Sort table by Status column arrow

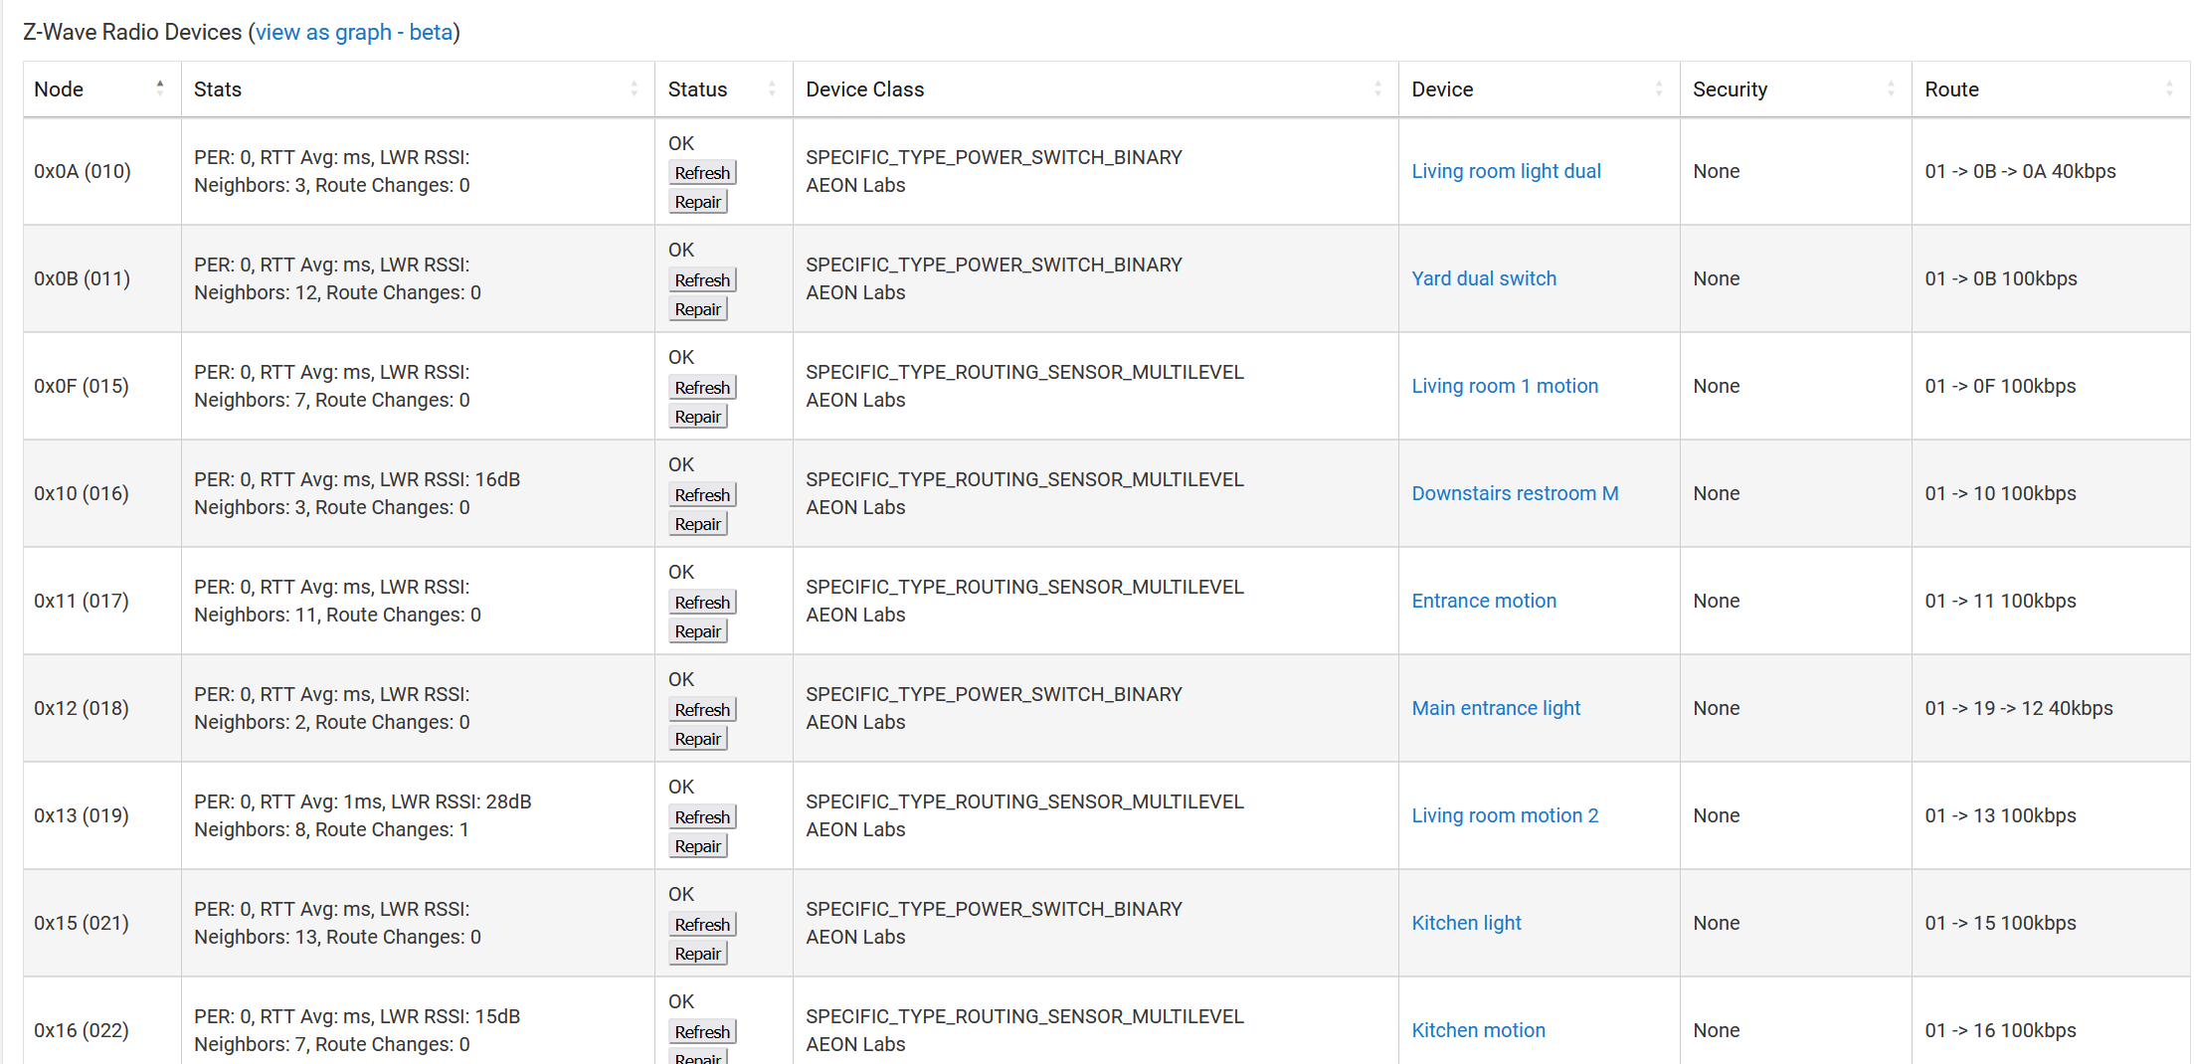[772, 89]
